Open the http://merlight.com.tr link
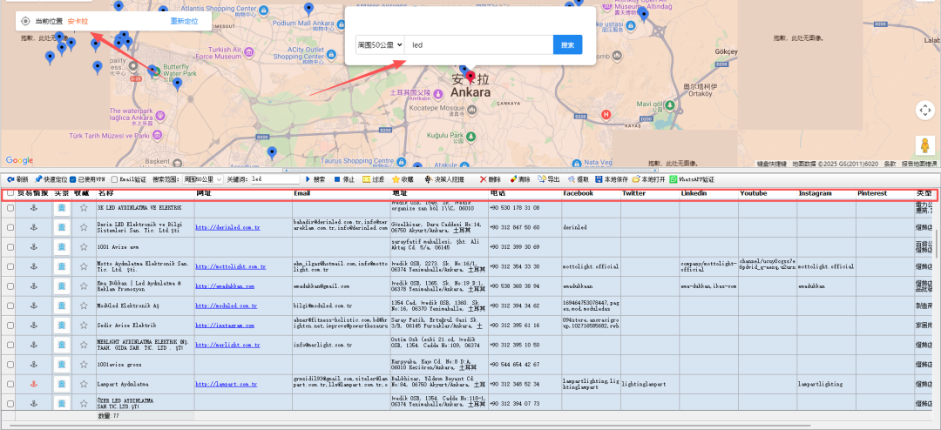 pyautogui.click(x=227, y=345)
